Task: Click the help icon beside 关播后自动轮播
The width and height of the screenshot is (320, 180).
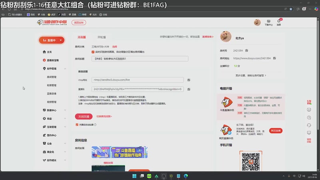Action: click(x=95, y=125)
